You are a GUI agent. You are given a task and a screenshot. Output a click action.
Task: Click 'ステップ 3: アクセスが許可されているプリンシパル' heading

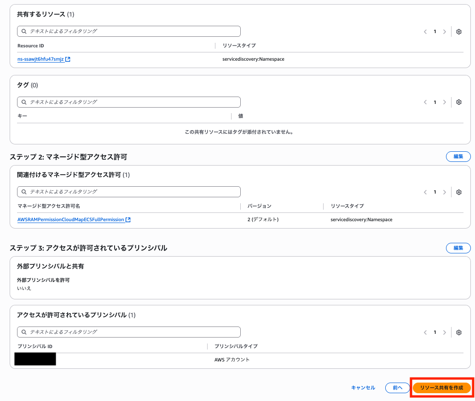tap(88, 248)
